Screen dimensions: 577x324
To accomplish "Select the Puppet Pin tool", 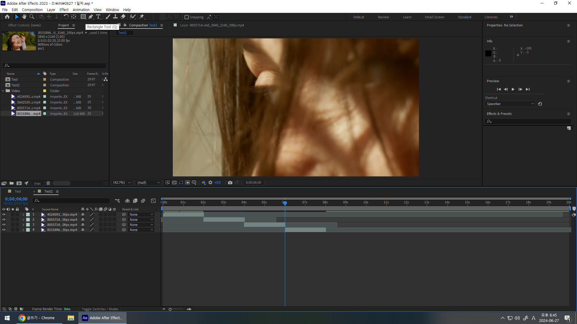I will pyautogui.click(x=142, y=17).
